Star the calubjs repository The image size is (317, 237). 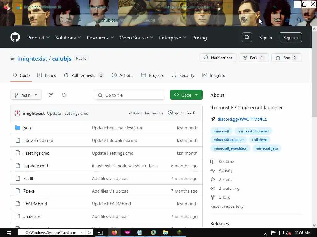click(x=286, y=58)
